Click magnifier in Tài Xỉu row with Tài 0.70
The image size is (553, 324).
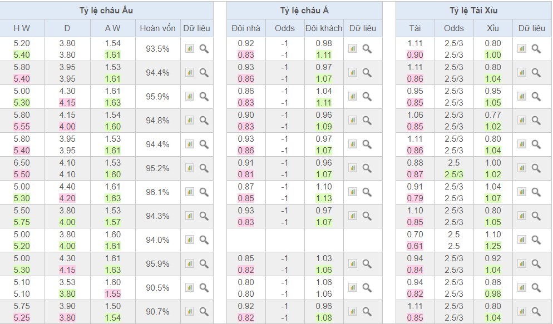tap(536, 240)
